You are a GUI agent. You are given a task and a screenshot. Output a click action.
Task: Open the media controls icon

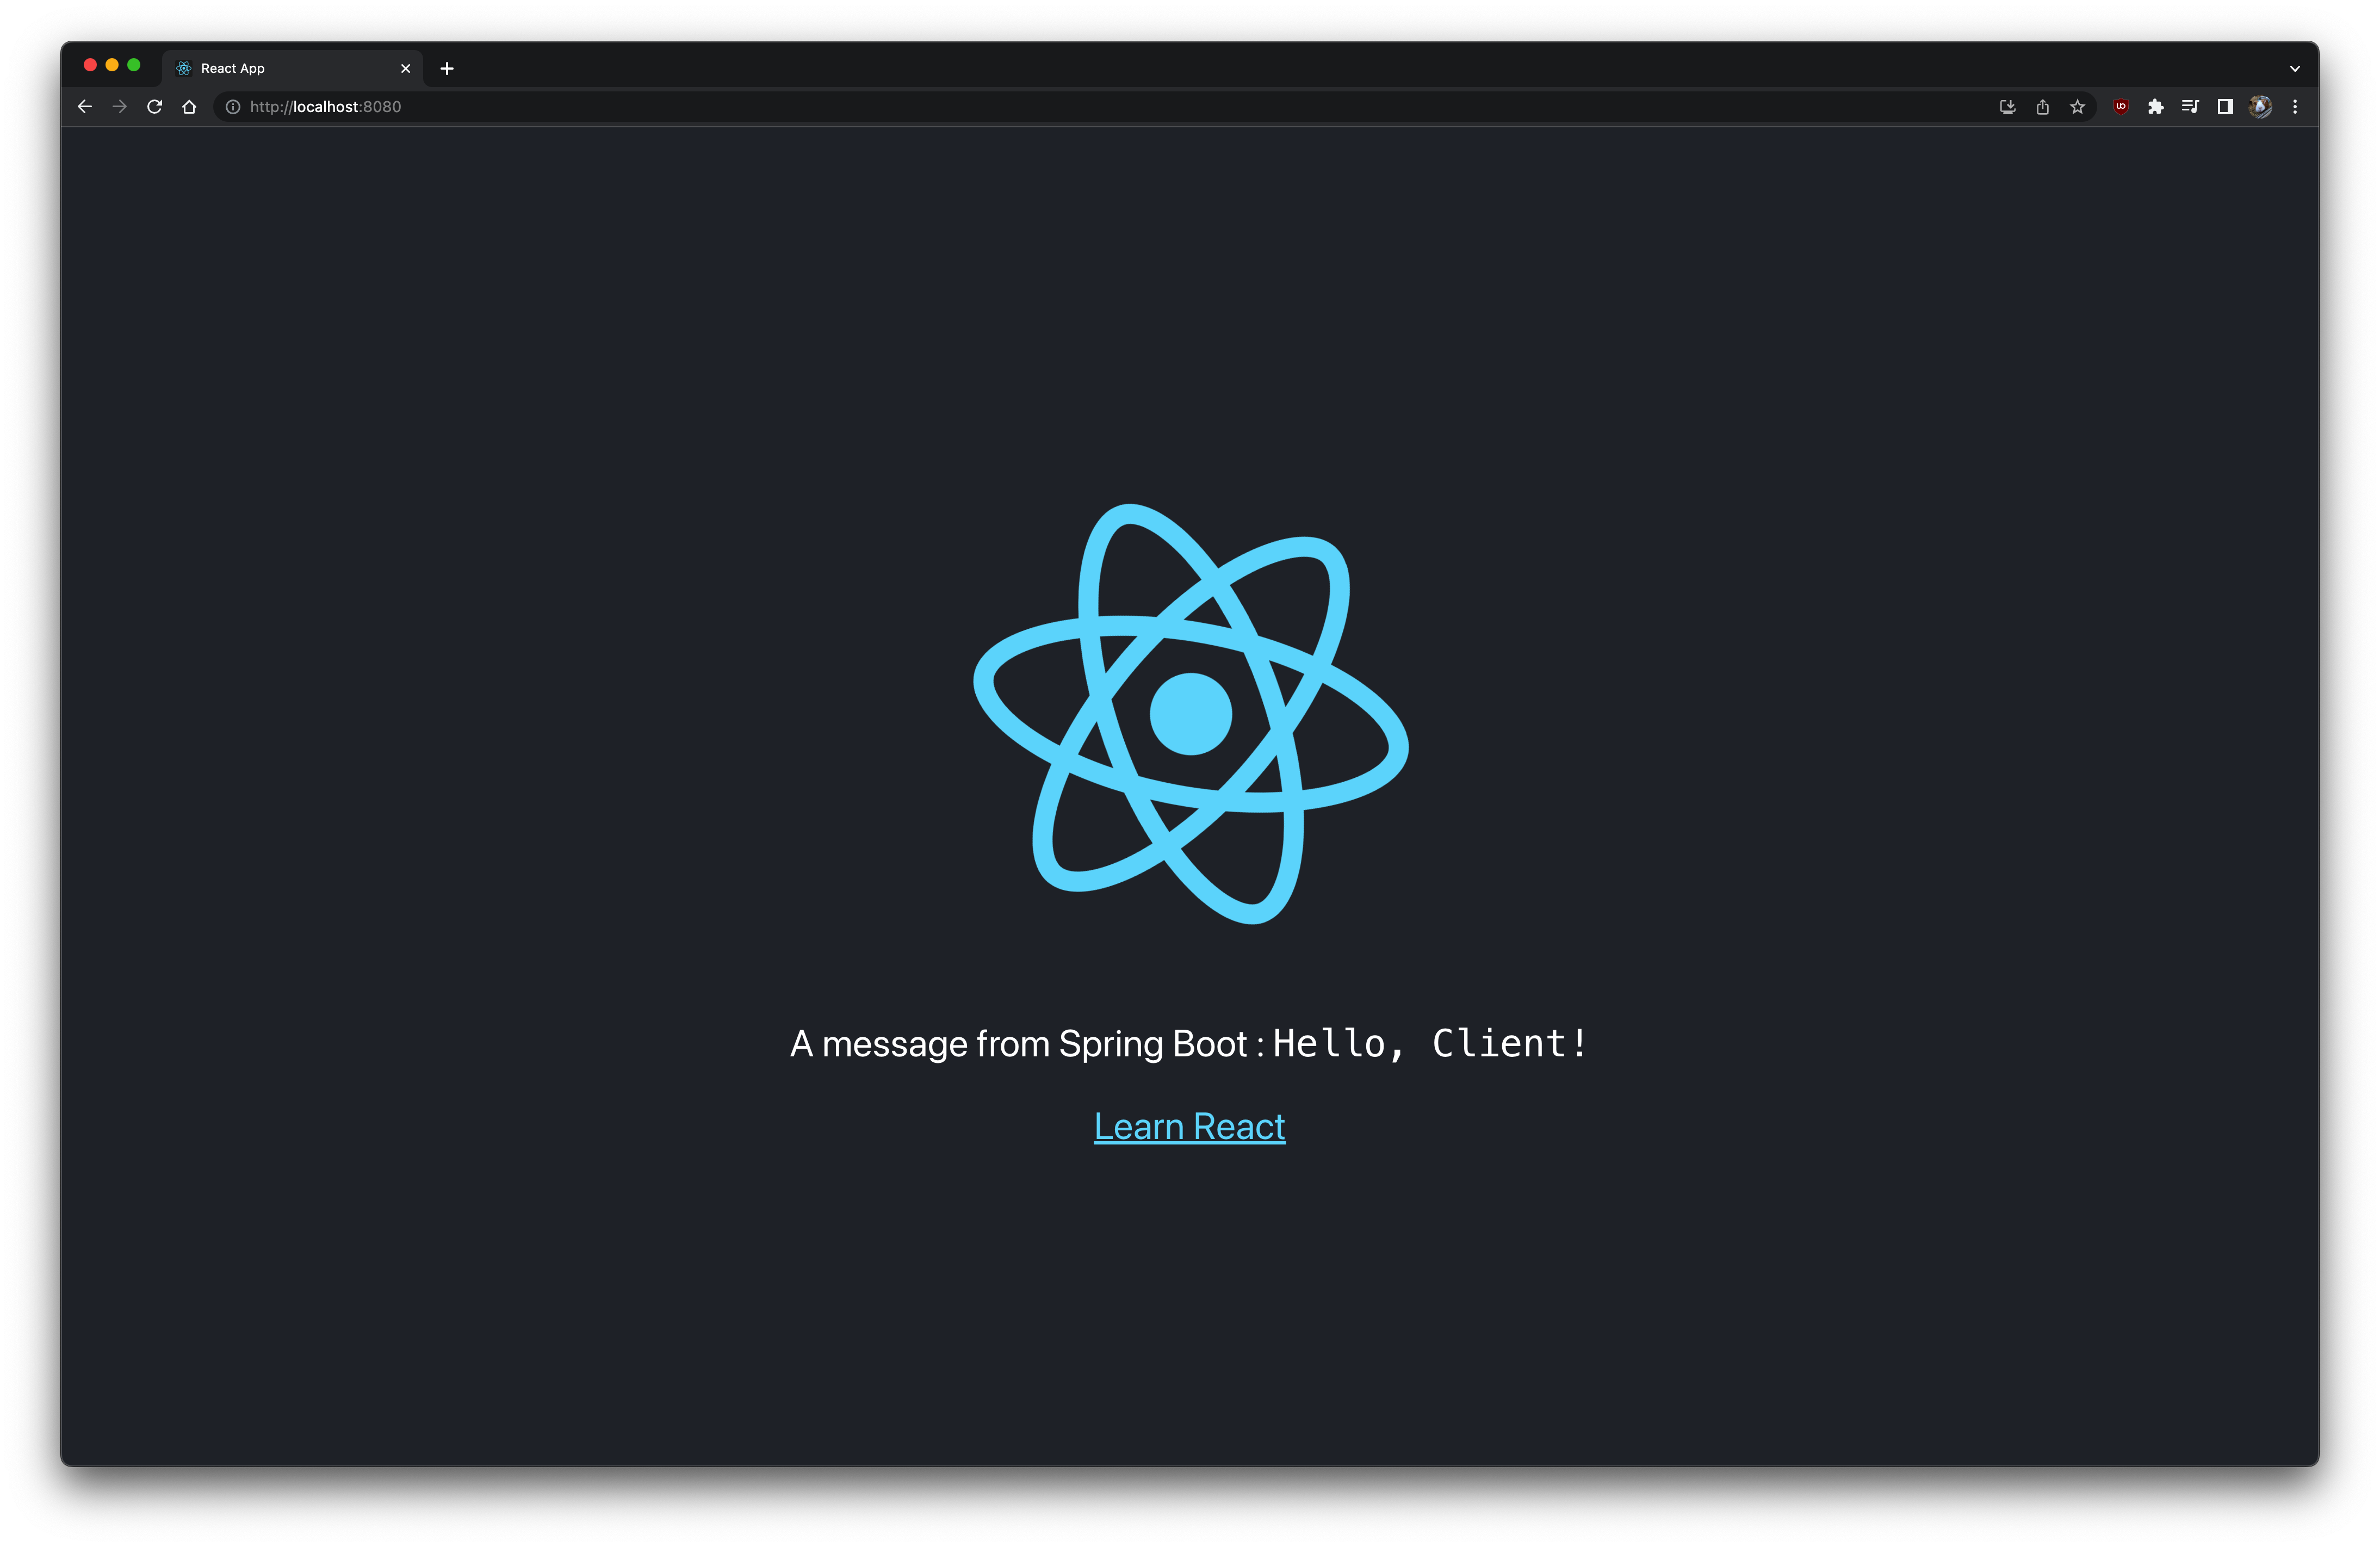[2190, 107]
